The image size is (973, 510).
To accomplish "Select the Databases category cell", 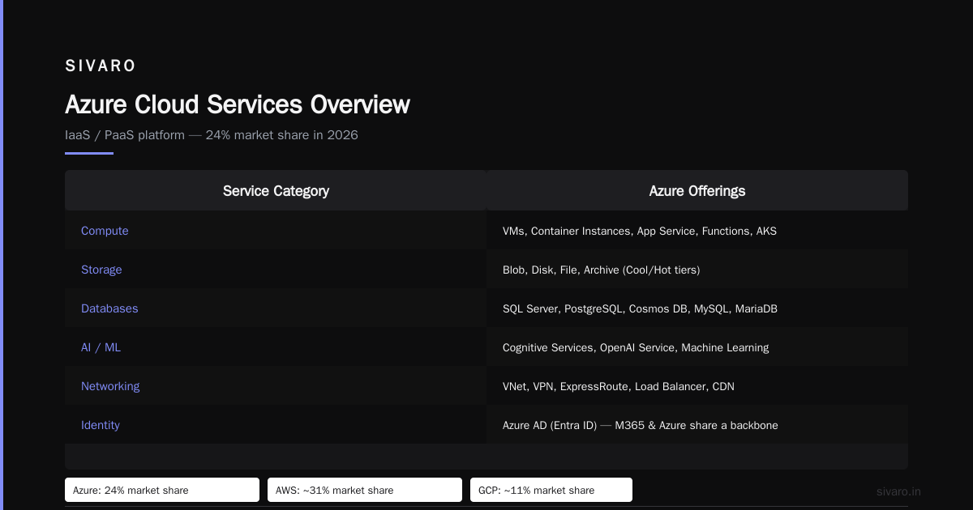I will [x=276, y=308].
